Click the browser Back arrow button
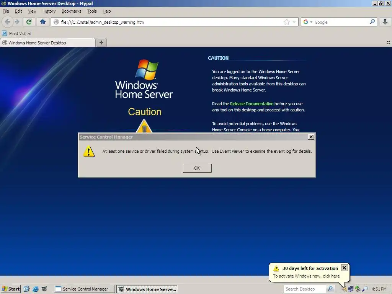Viewport: 392px width, 294px height. click(x=7, y=22)
